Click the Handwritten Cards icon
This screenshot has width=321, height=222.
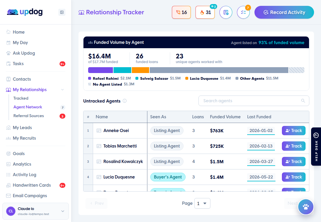[8, 185]
